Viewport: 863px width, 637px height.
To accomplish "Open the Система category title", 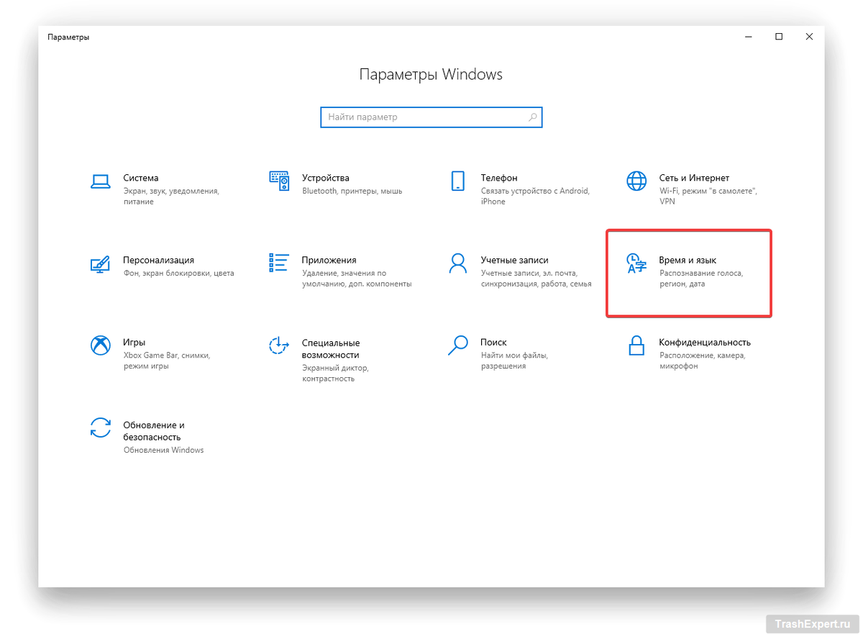I will 141,178.
